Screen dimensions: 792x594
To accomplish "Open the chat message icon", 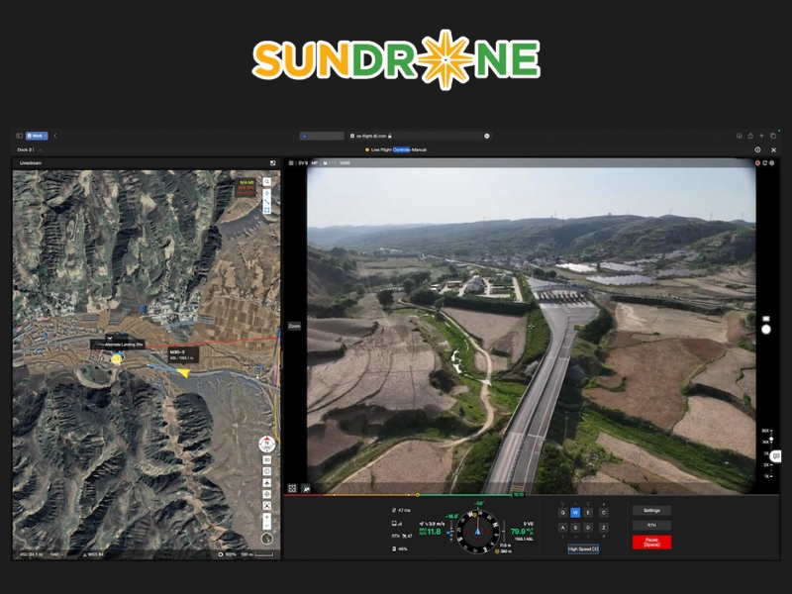I will (x=776, y=456).
